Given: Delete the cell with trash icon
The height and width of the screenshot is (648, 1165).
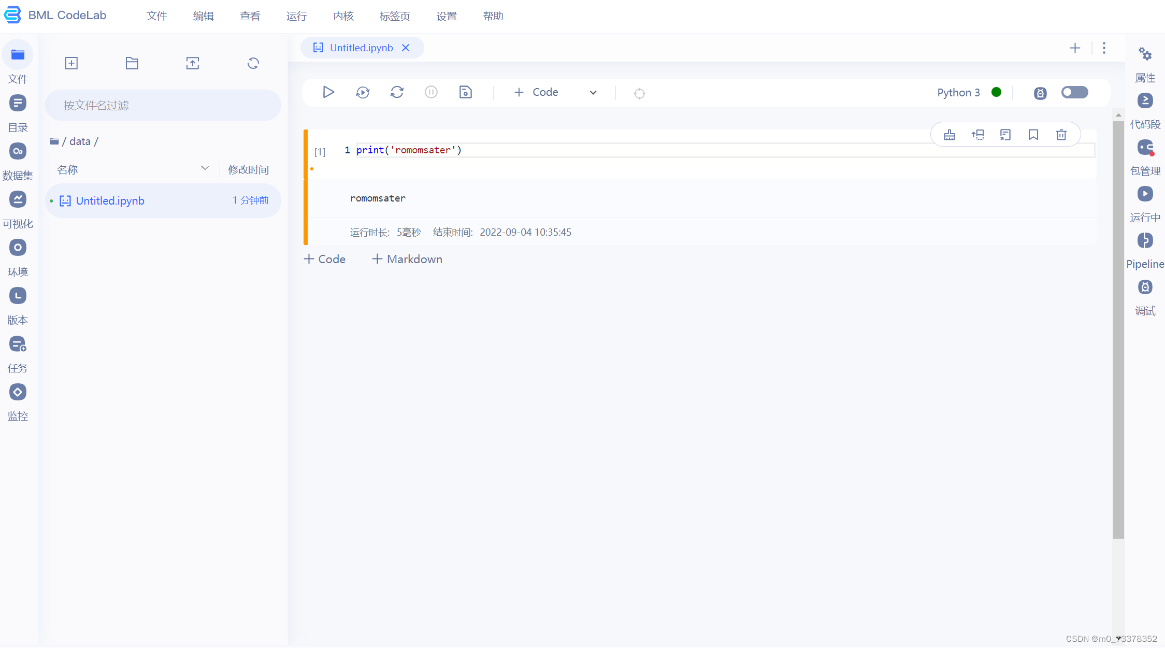Looking at the screenshot, I should [1061, 135].
